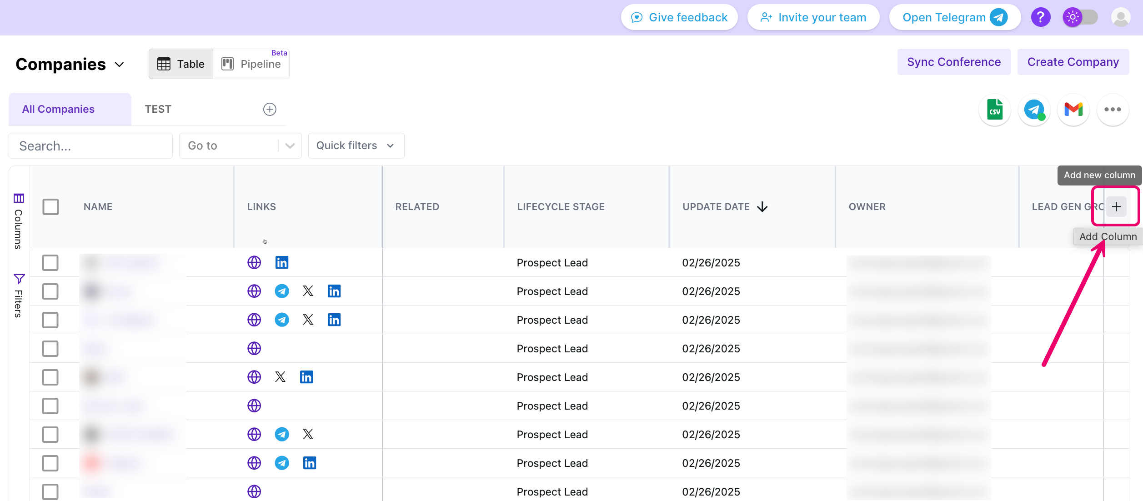
Task: Open the Telegram integration round icon
Action: (x=1034, y=110)
